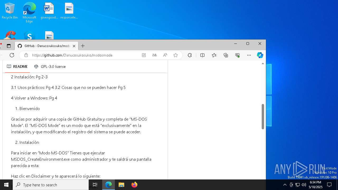Open Microsoft Edge desktop shortcut
Screen dimensions: 338x190
pos(29,12)
